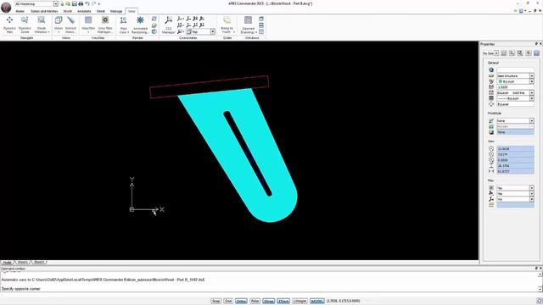
Task: Open the Annotate ribbon tab
Action: (x=84, y=11)
